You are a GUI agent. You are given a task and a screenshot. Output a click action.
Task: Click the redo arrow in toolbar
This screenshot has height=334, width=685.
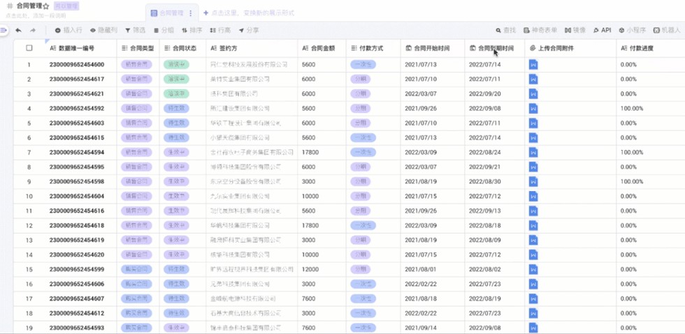point(34,31)
